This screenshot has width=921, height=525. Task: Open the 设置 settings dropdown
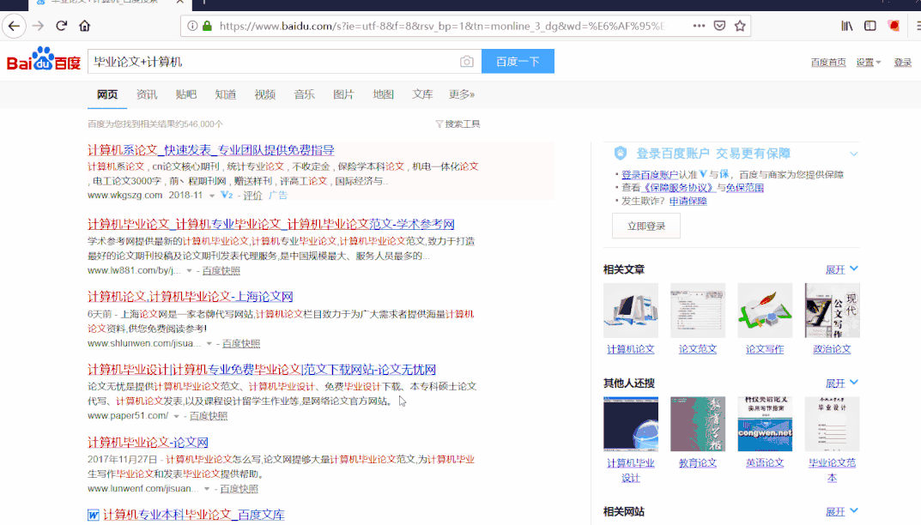pos(866,61)
